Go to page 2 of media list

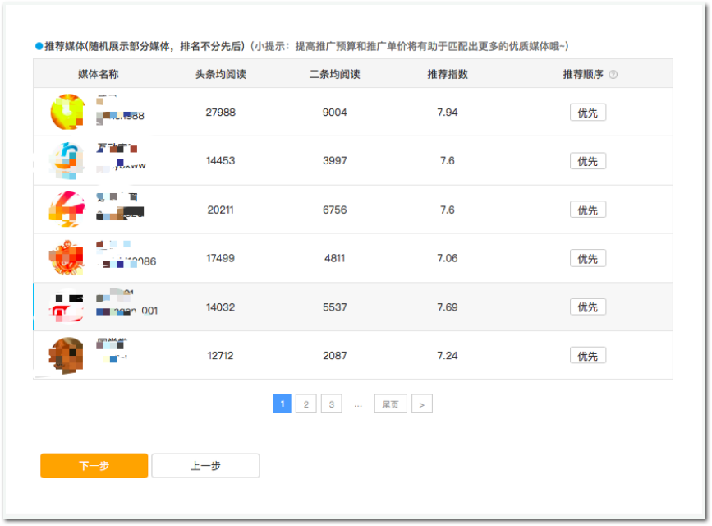[x=305, y=404]
